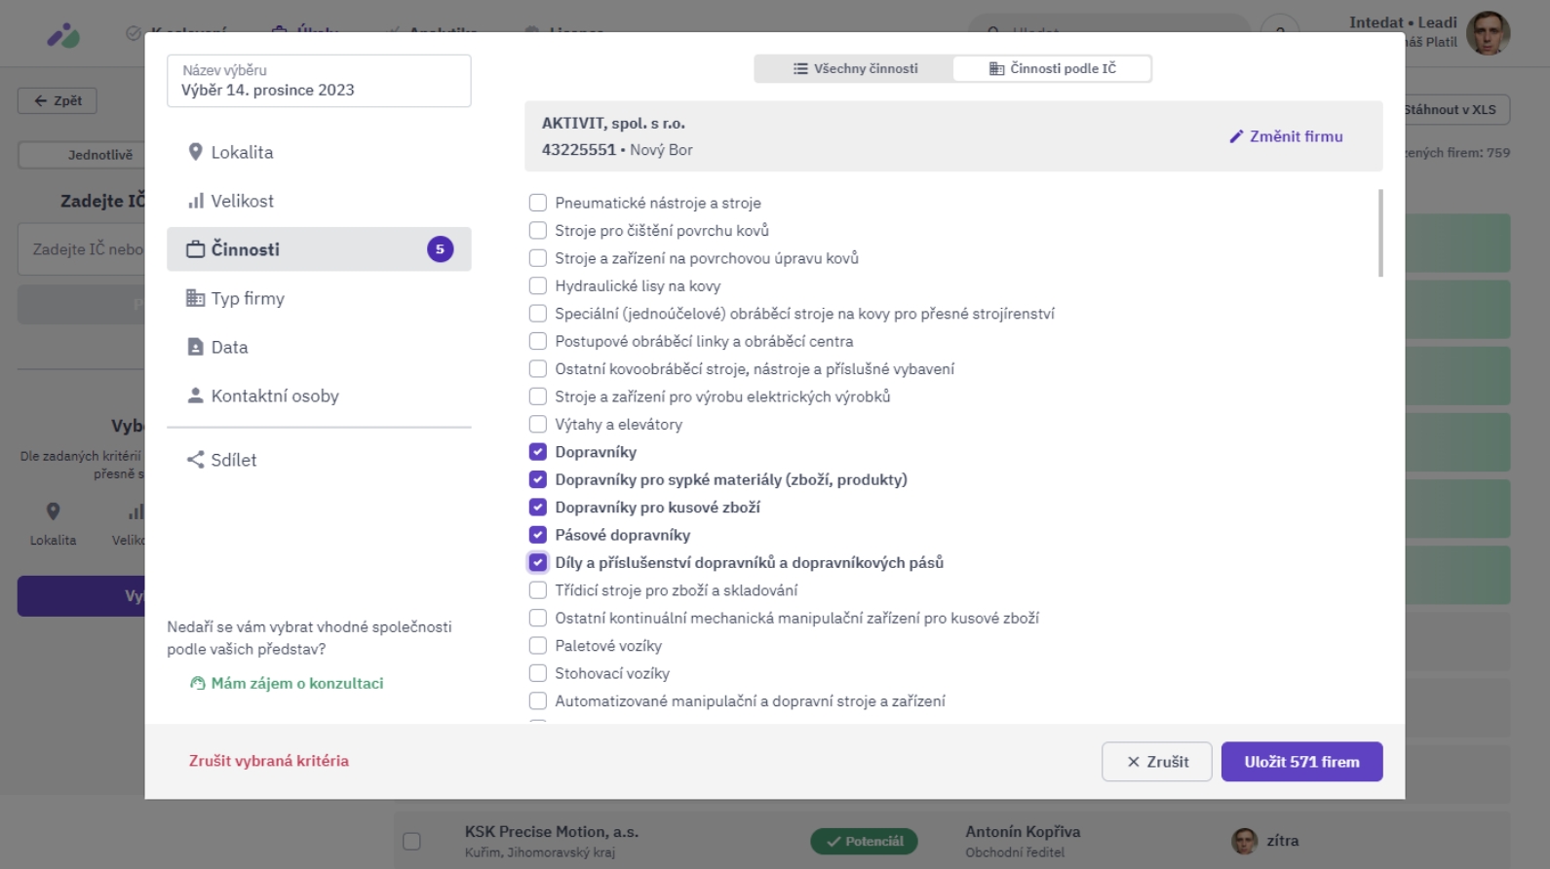Screen dimensions: 1550x869
Task: Uncheck the Dopravníky checkbox
Action: pos(537,452)
